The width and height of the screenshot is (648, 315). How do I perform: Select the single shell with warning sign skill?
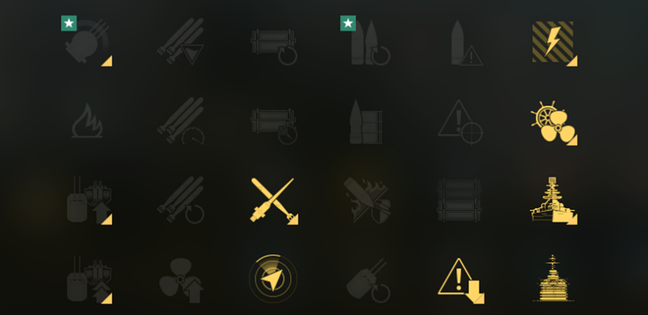(467, 43)
